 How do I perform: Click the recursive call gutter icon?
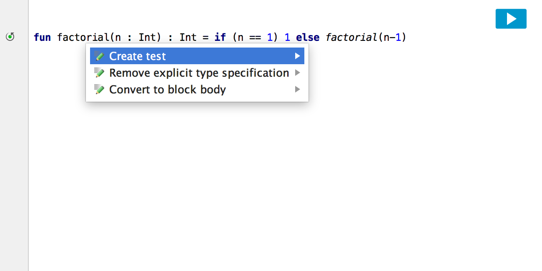(10, 37)
